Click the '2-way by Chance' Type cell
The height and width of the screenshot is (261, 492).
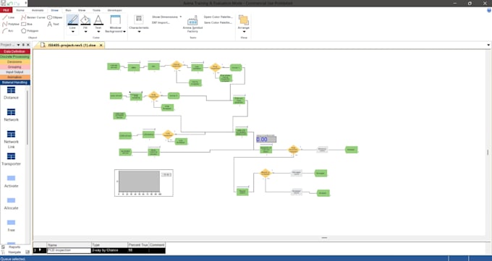pyautogui.click(x=109, y=250)
